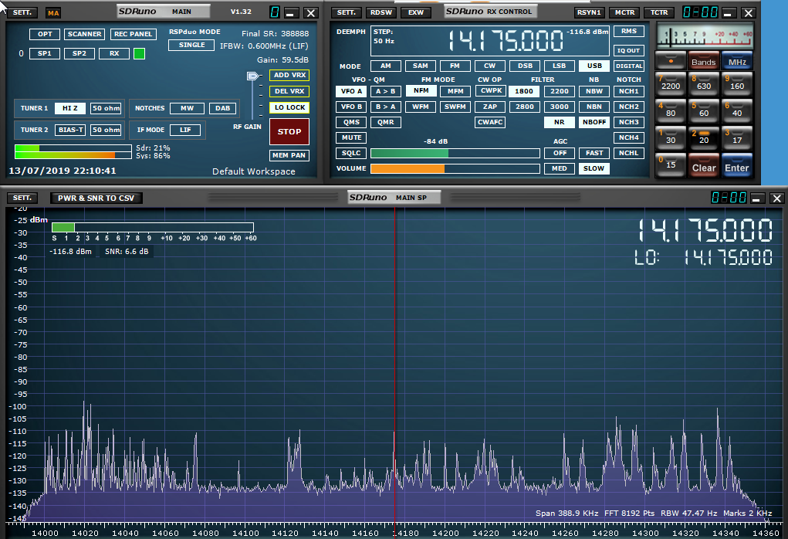The image size is (788, 539).
Task: Open SP2 spectrum window
Action: (x=79, y=53)
